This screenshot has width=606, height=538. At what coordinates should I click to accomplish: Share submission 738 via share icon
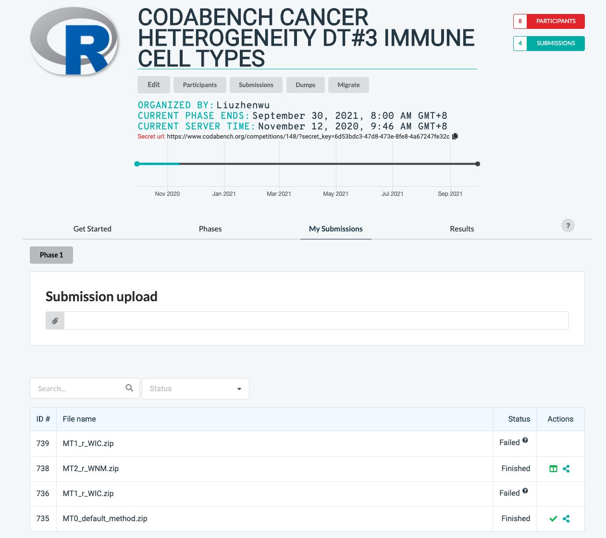[x=566, y=469]
